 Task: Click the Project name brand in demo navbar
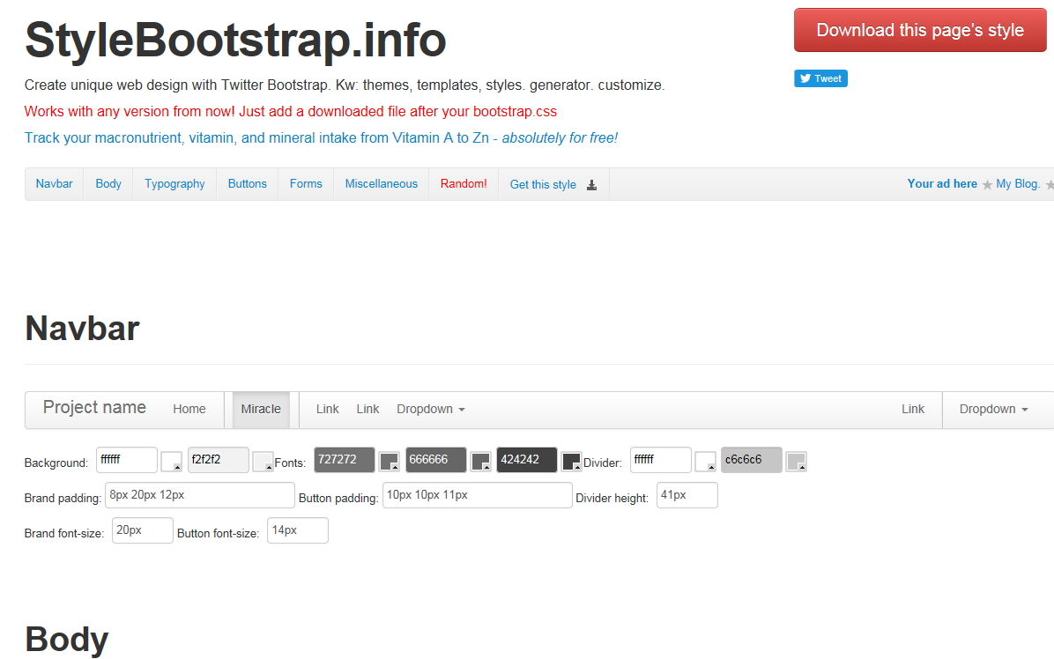pos(95,408)
